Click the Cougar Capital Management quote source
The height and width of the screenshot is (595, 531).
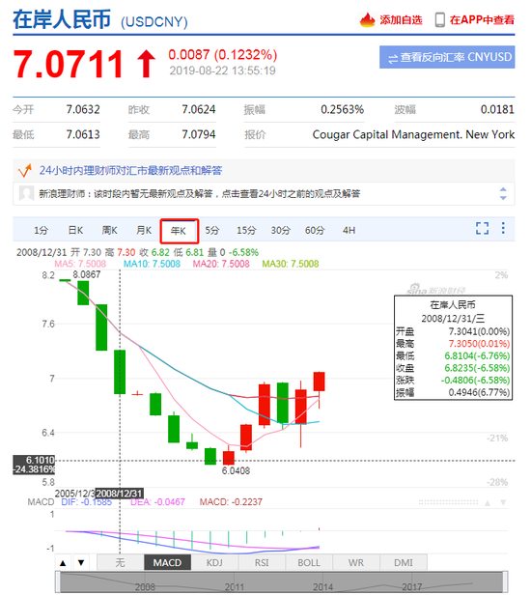(413, 134)
